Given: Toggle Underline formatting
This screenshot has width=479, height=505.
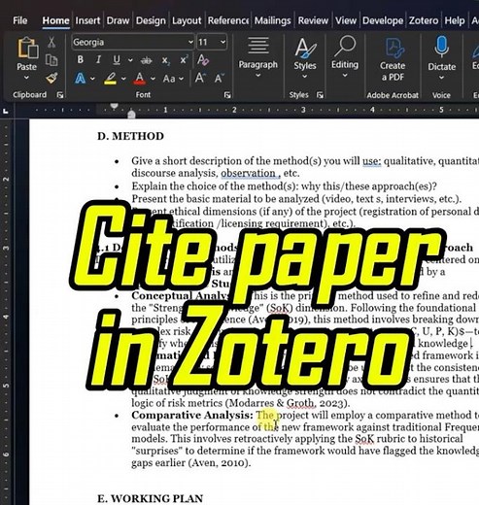Looking at the screenshot, I should pos(117,60).
